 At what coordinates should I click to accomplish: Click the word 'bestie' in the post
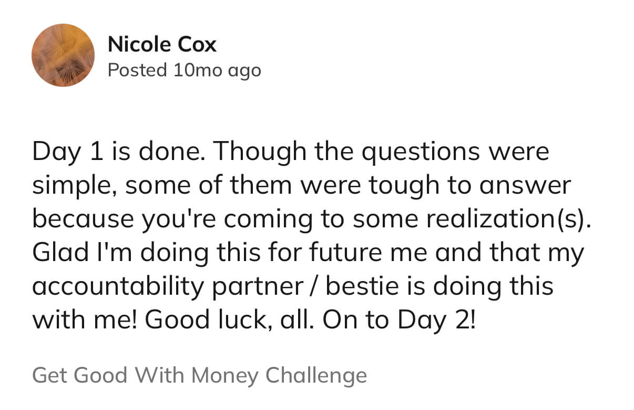(360, 286)
